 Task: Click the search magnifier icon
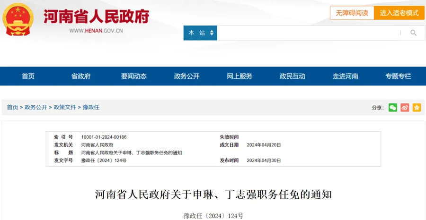tap(413, 33)
